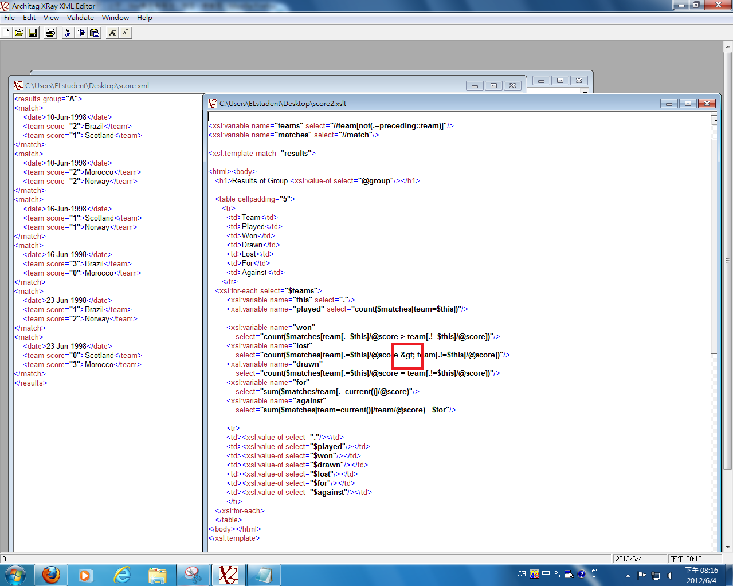Minimize the score2.xslt document window
This screenshot has width=733, height=586.
click(669, 104)
